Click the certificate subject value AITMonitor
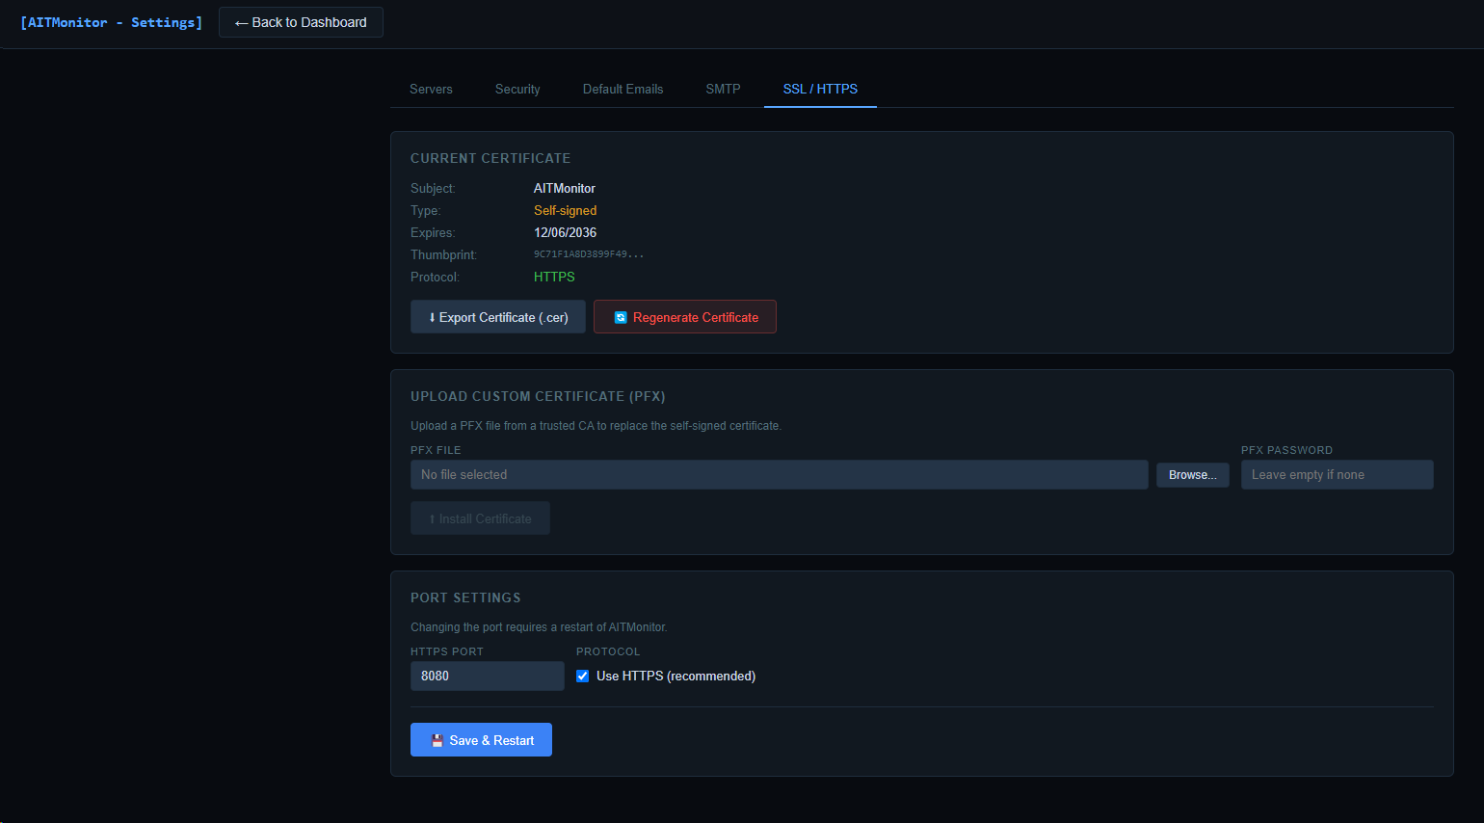This screenshot has width=1484, height=823. point(565,188)
